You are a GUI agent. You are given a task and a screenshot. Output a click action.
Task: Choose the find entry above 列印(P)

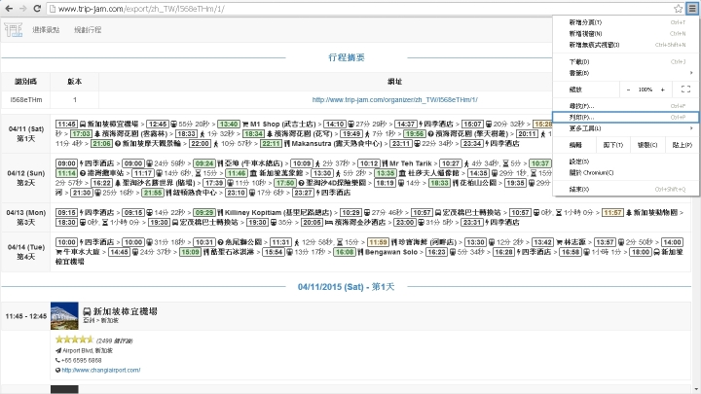coord(626,106)
